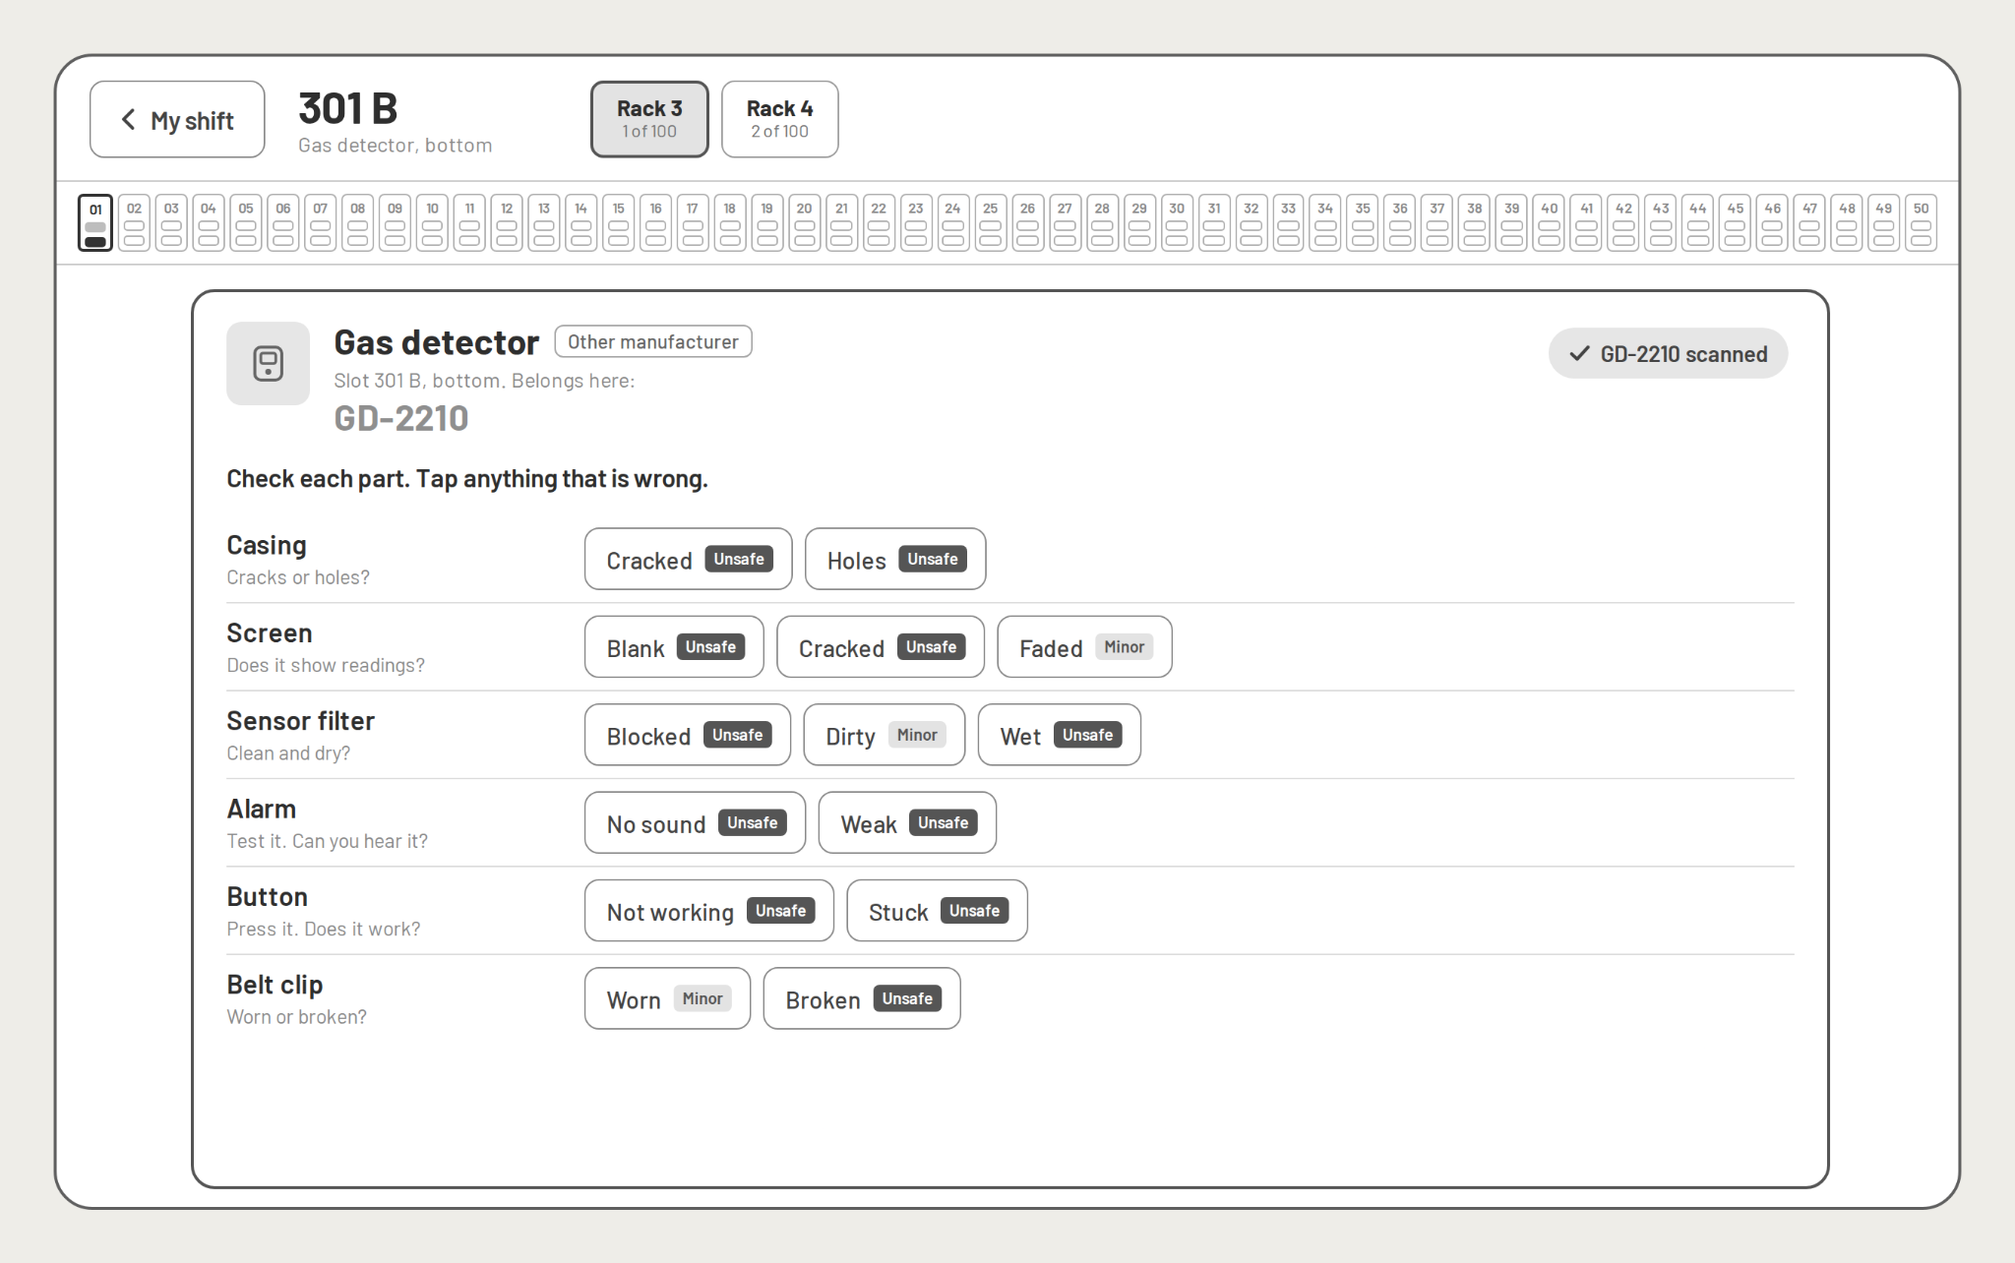Screen dimensions: 2015x1263
Task: Jump to slot column 02
Action: (x=134, y=222)
